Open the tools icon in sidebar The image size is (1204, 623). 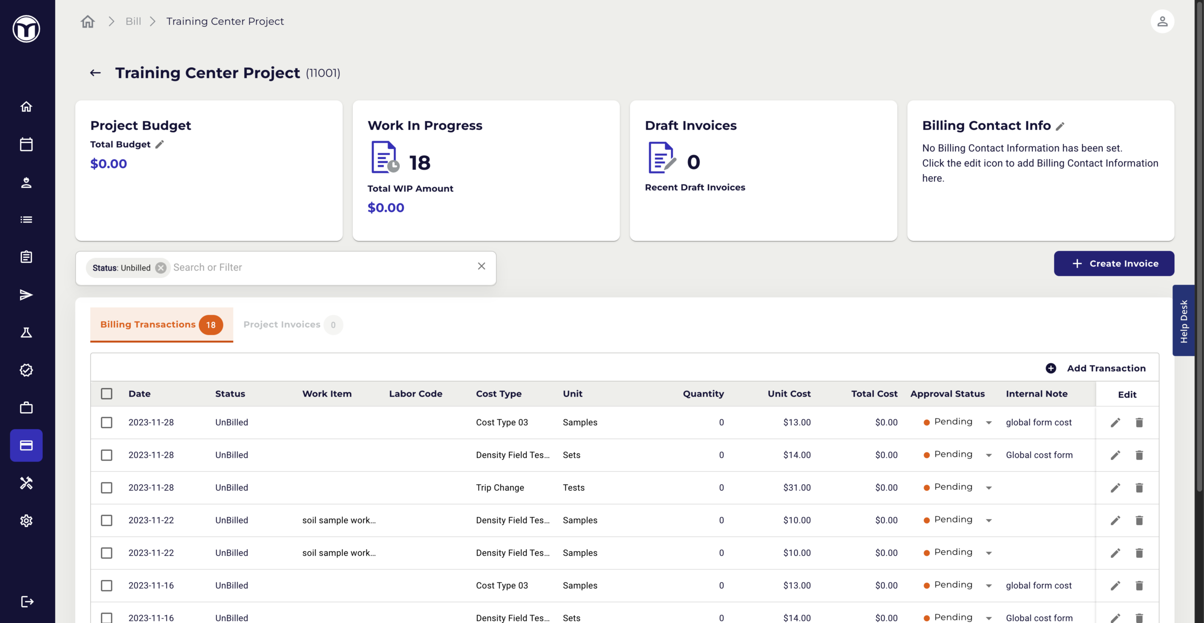point(26,483)
